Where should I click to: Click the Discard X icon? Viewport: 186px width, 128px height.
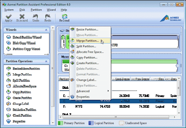pyautogui.click(x=22, y=17)
